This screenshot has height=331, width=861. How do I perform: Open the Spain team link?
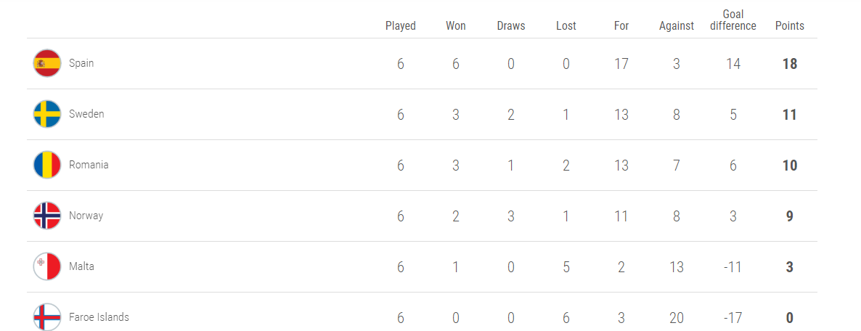coord(81,63)
